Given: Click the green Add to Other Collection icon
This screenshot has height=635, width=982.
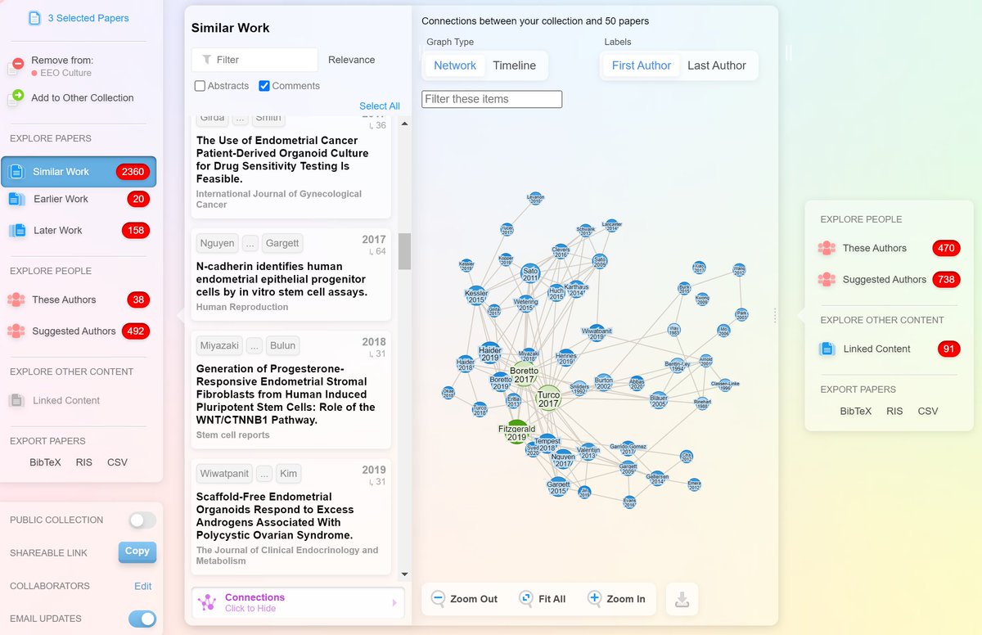Looking at the screenshot, I should (16, 97).
